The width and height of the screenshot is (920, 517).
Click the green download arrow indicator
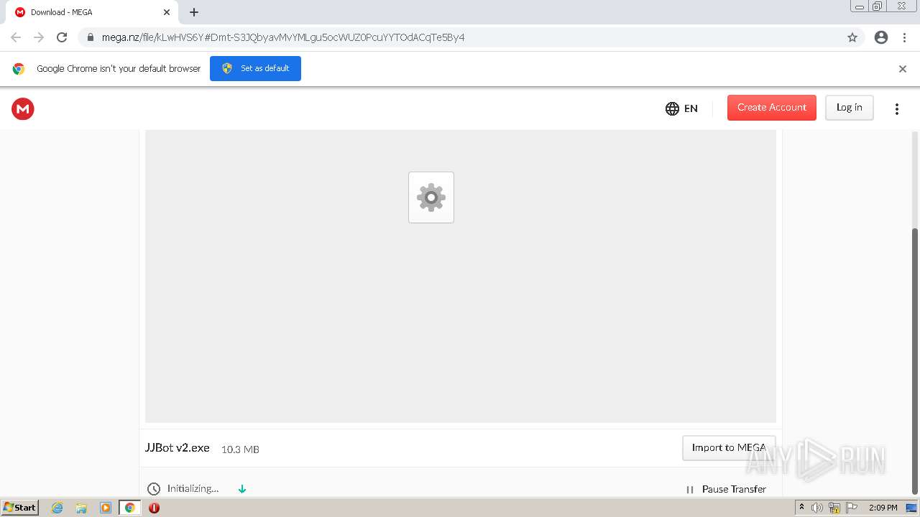[242, 489]
